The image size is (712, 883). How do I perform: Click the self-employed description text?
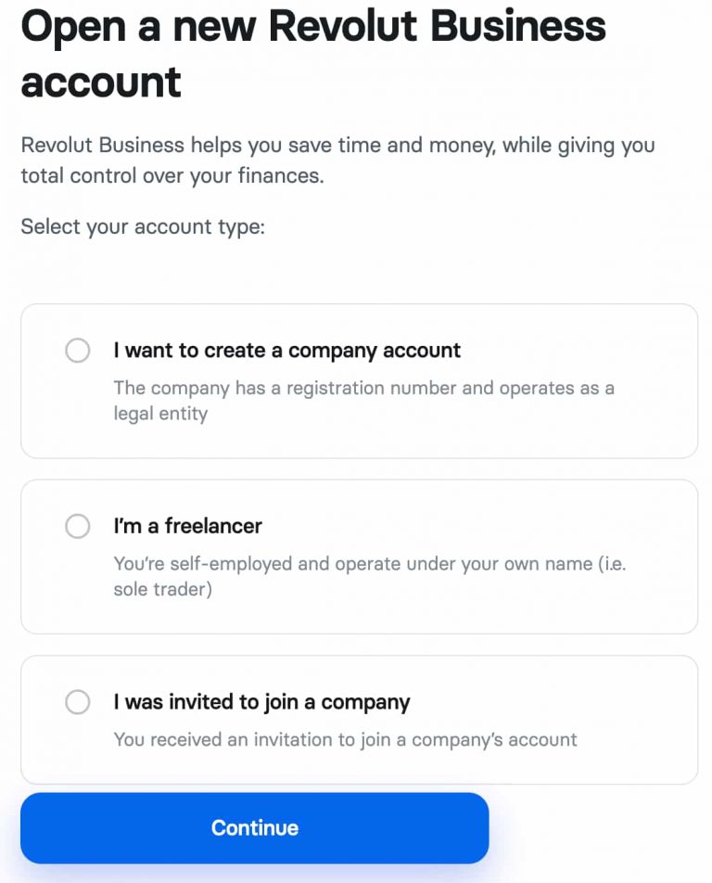(369, 563)
